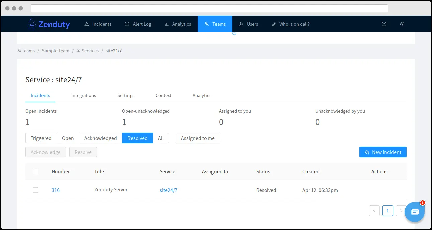
Task: Click the Title column header
Action: pos(99,171)
